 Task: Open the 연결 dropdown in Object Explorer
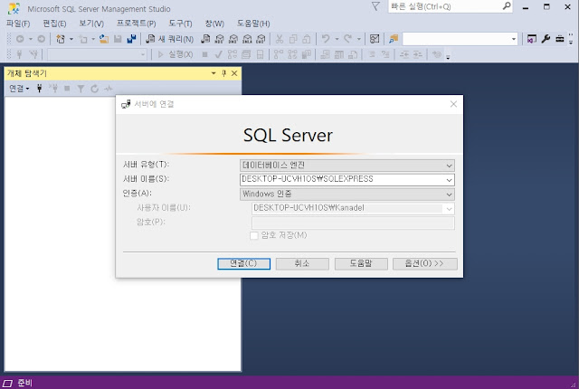tap(19, 89)
